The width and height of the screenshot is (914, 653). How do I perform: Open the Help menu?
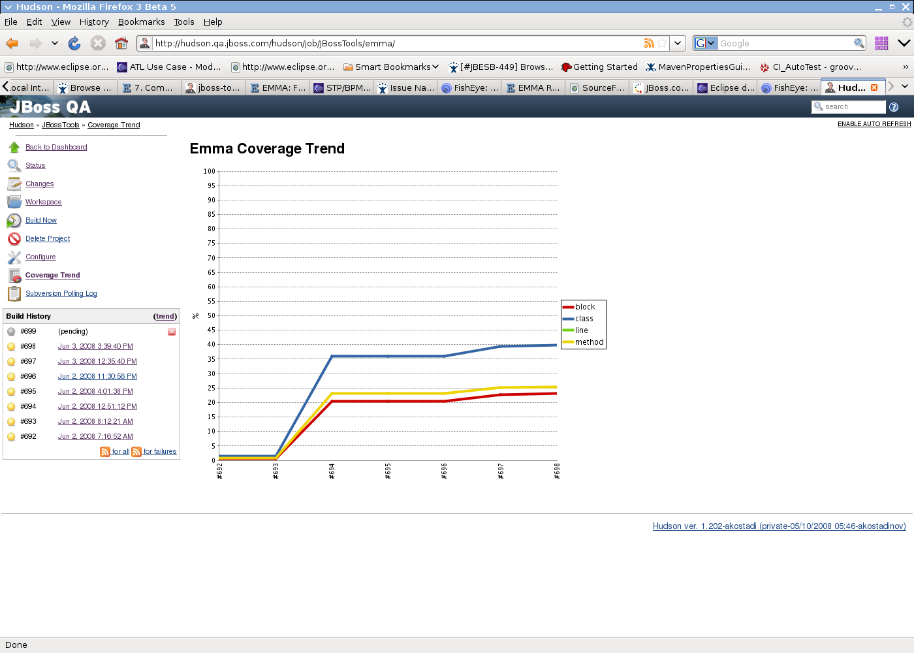click(213, 22)
